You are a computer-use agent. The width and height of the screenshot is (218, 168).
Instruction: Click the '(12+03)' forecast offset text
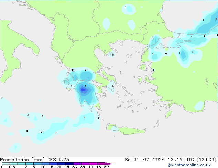[x=207, y=160]
